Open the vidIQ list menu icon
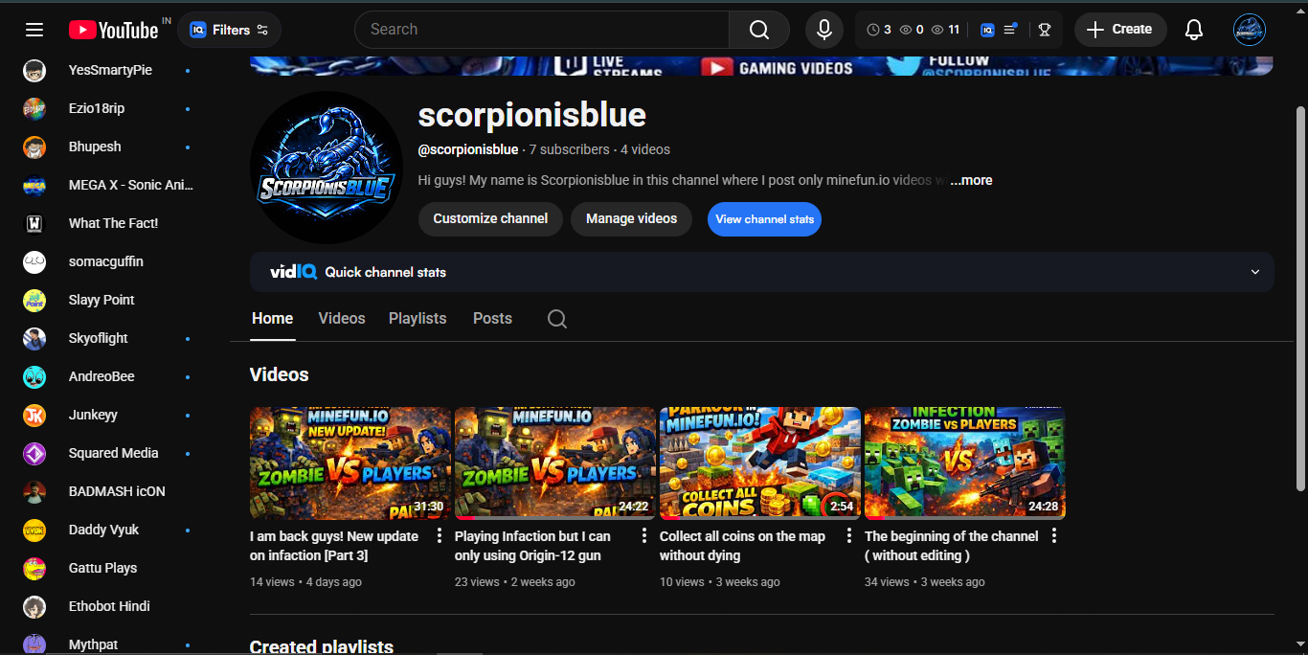The width and height of the screenshot is (1308, 655). 1010,30
